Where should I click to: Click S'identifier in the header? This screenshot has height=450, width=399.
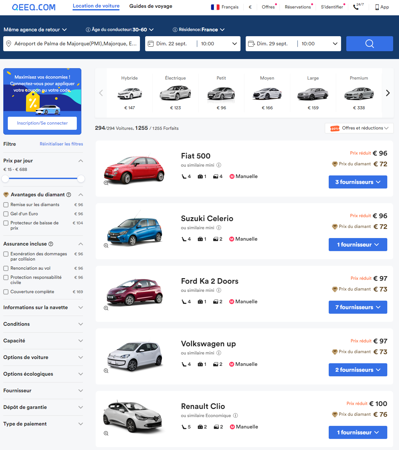pyautogui.click(x=332, y=7)
